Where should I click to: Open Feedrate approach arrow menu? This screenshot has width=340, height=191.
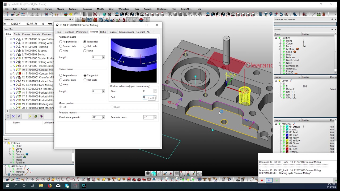point(104,117)
